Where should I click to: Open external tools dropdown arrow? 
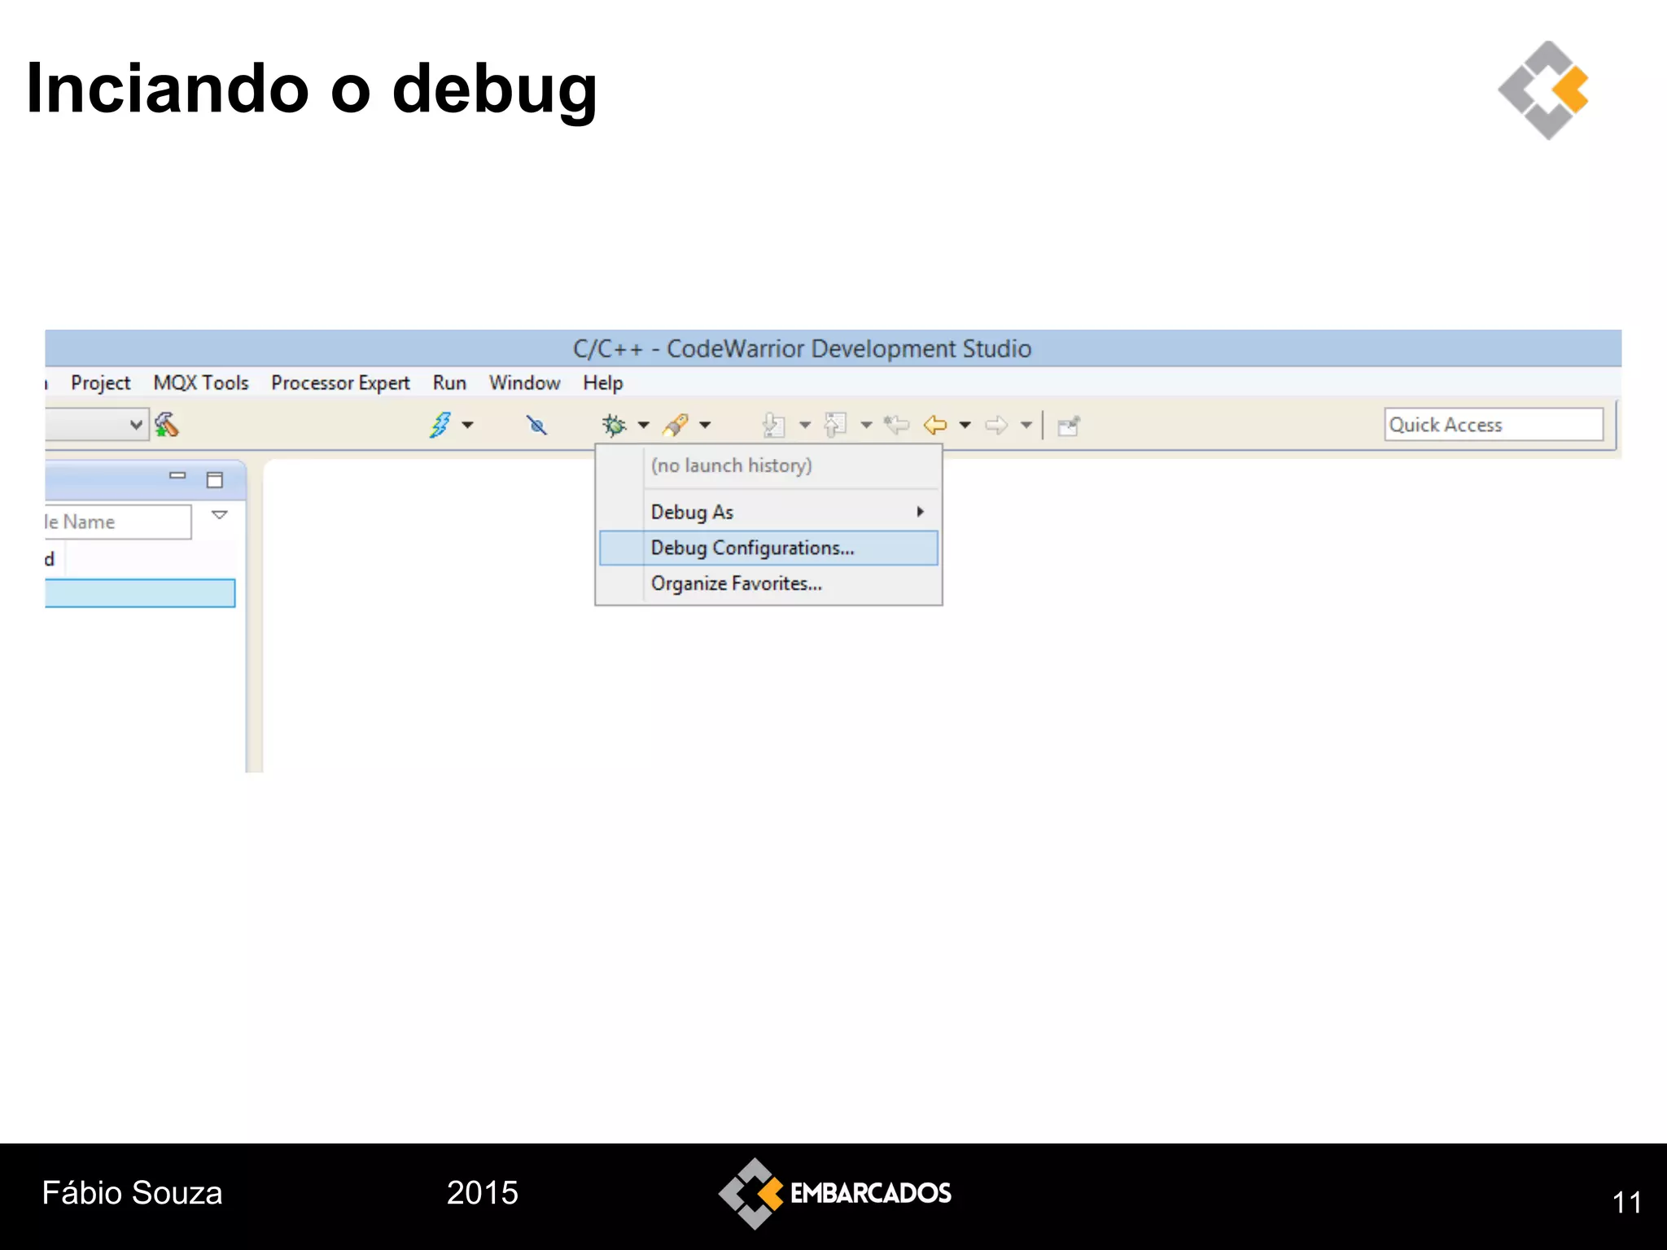point(705,425)
